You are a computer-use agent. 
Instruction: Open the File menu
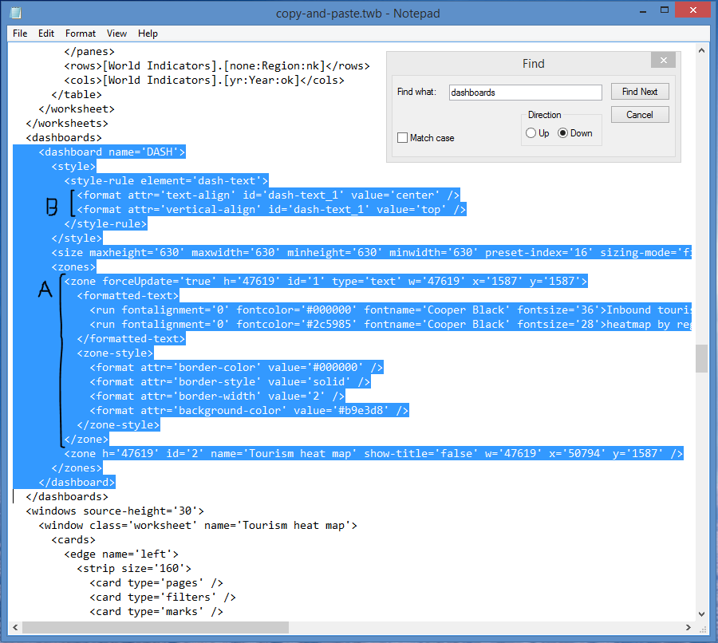pos(20,34)
